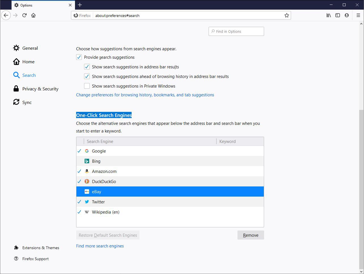Viewport: 364px width, 274px height.
Task: Uncheck Amazon.com one-click engine
Action: point(80,171)
